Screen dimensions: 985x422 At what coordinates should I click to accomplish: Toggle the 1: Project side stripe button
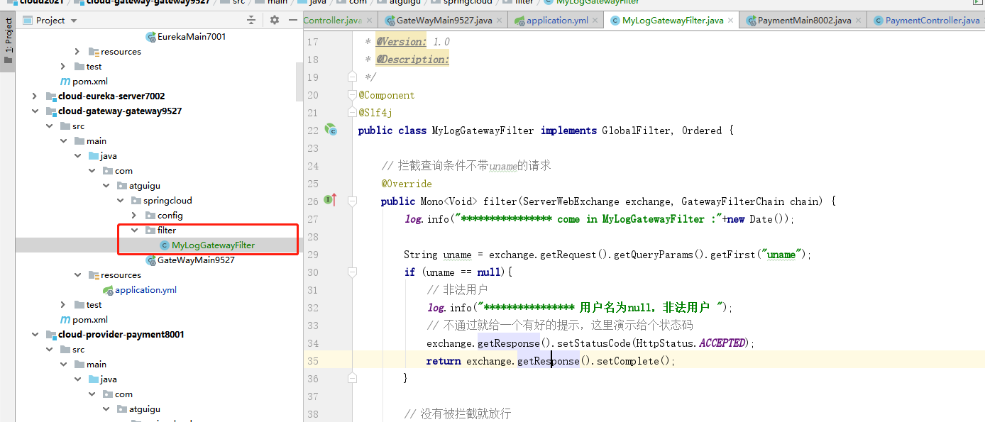(x=8, y=40)
